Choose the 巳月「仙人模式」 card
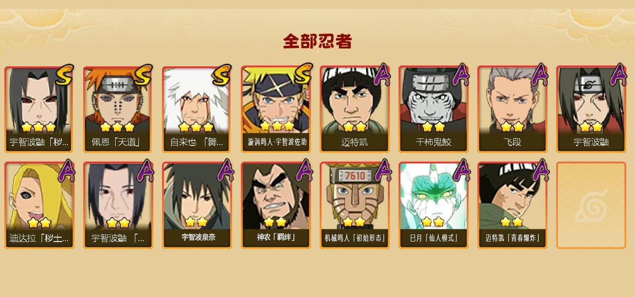635x297 pixels. [x=433, y=205]
